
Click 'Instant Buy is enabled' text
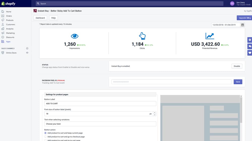pyautogui.click(x=120, y=66)
